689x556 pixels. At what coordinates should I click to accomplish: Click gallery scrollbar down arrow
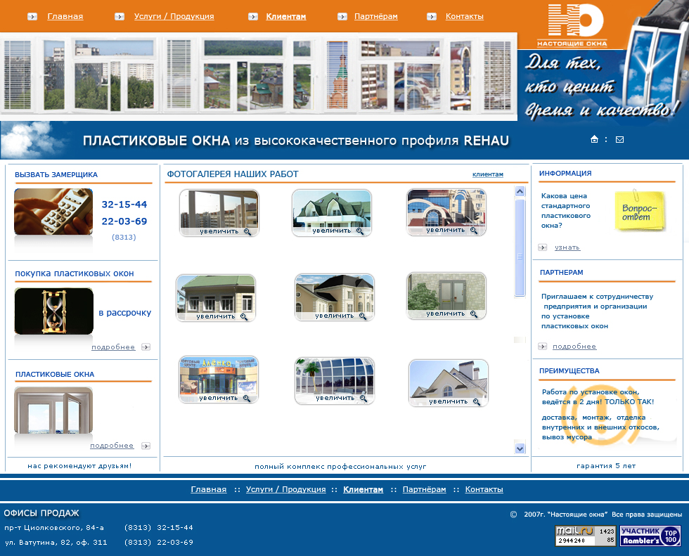(520, 448)
